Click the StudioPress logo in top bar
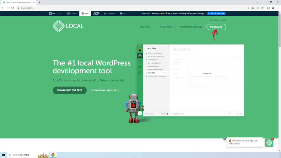Screen dimensions: 281x158 pyautogui.click(x=109, y=13)
